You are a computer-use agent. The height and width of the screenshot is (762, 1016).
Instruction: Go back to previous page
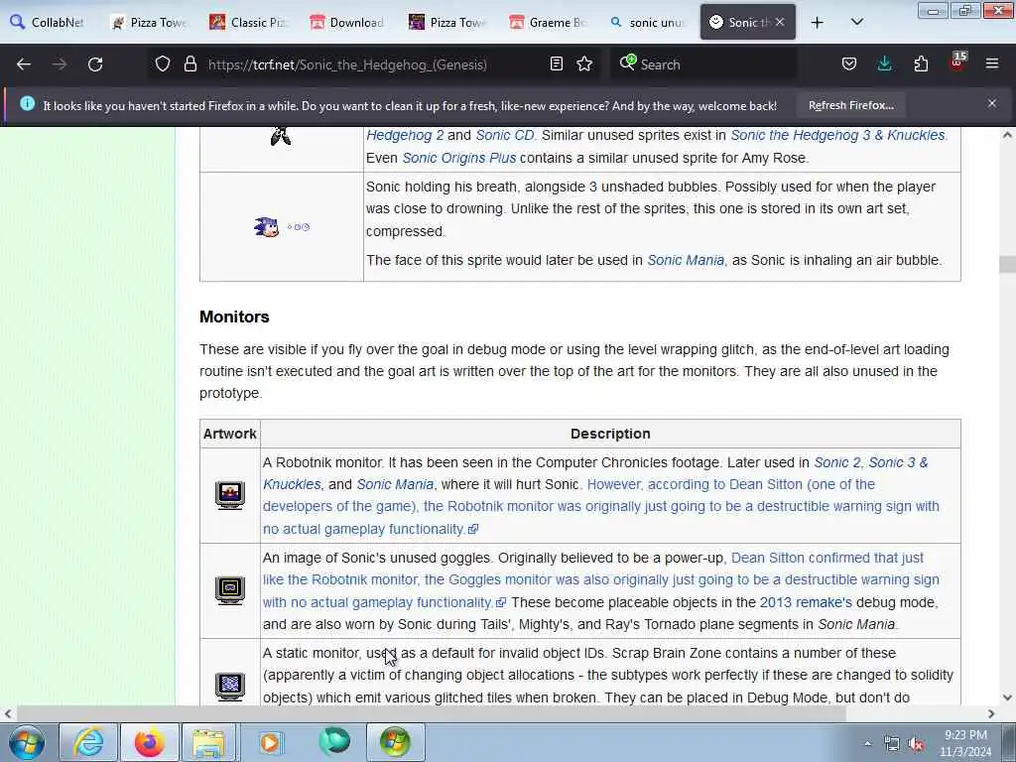pos(24,64)
